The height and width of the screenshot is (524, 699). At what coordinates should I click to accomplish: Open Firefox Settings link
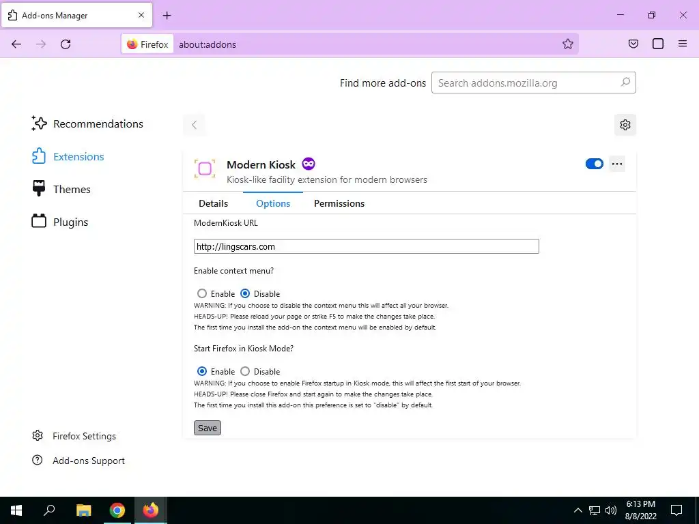point(74,436)
